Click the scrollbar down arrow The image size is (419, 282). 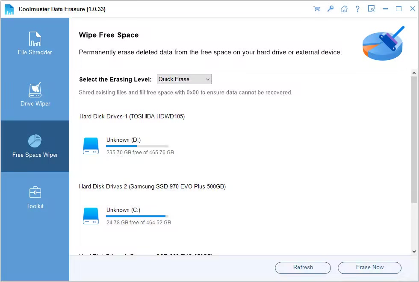click(x=414, y=252)
